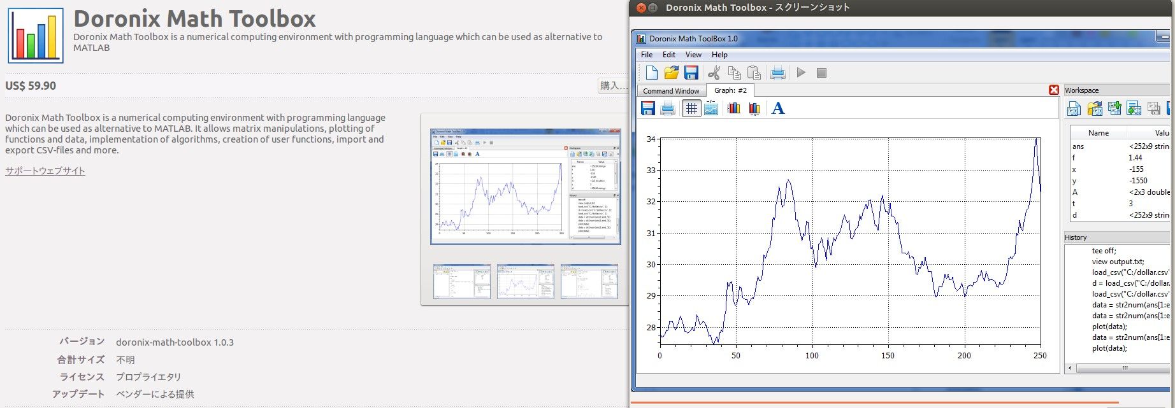Click the History panel horizontal scrollbar
The height and width of the screenshot is (408, 1175).
pos(1125,368)
